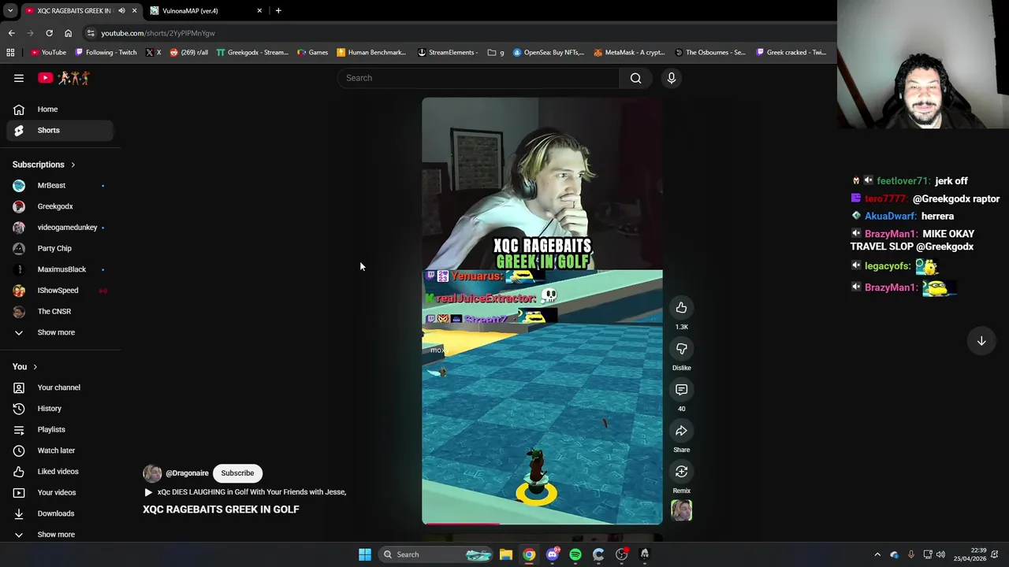This screenshot has height=567, width=1009.
Task: Open Discord from the taskbar
Action: (553, 554)
